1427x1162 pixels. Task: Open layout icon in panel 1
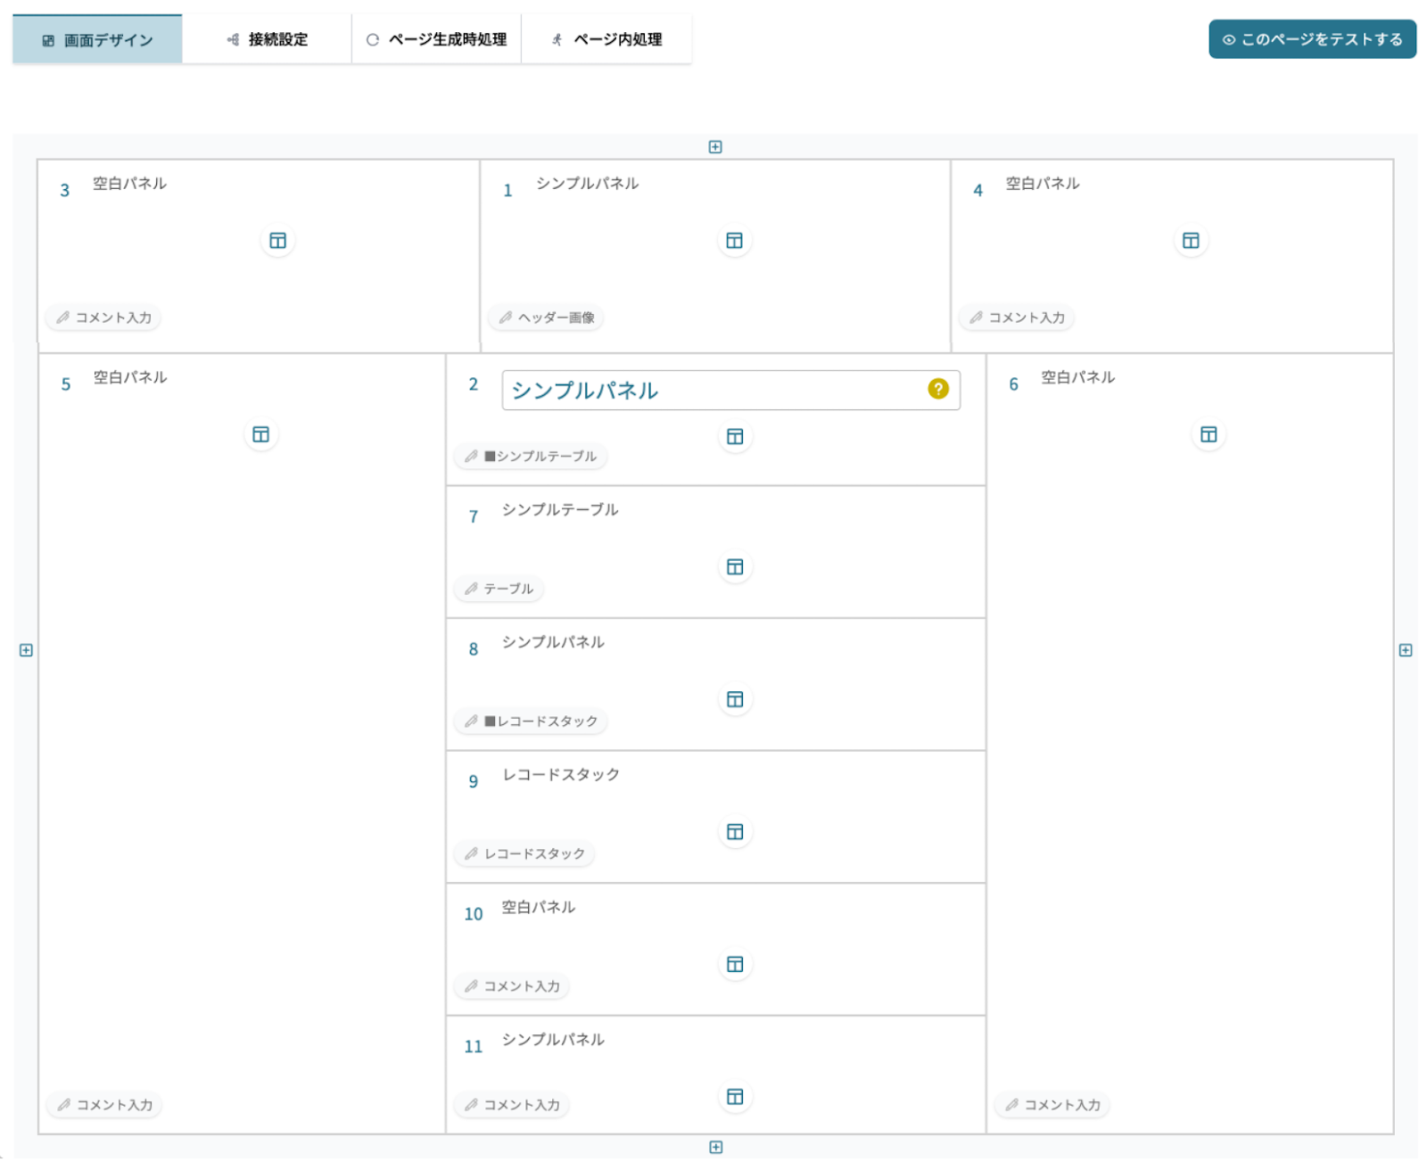click(x=734, y=241)
